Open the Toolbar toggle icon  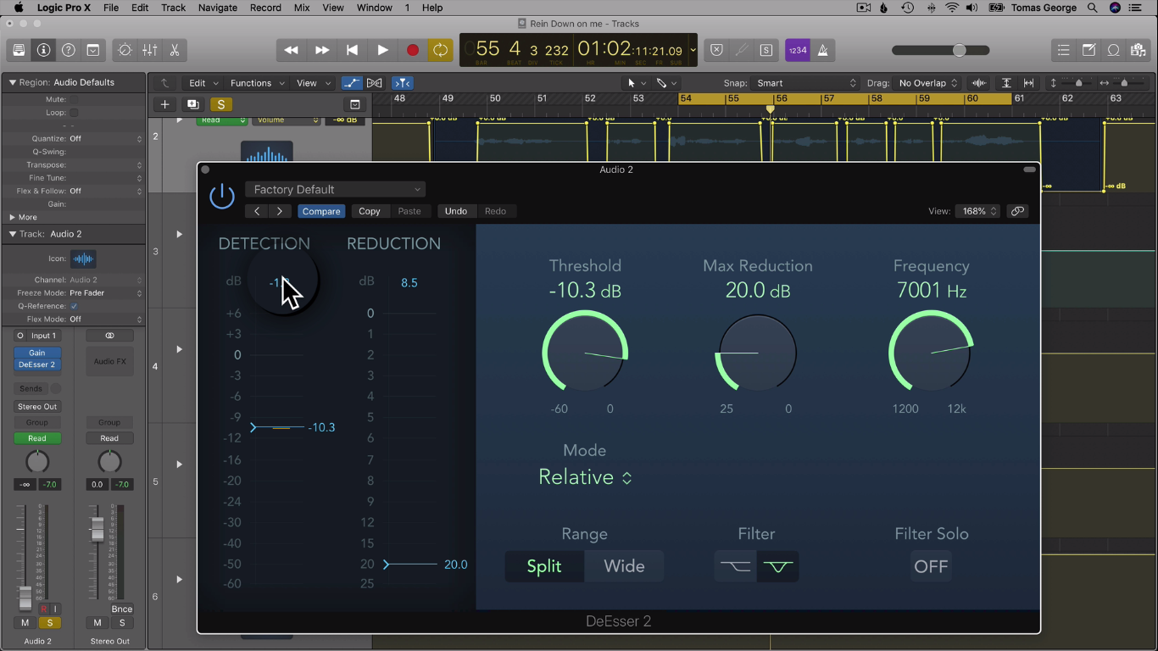tap(93, 50)
